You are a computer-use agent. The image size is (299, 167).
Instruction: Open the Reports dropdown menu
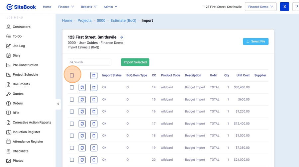89,7
